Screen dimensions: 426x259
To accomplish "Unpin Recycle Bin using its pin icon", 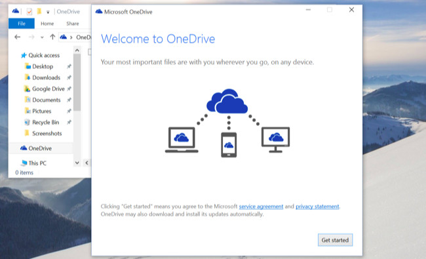I will point(69,122).
